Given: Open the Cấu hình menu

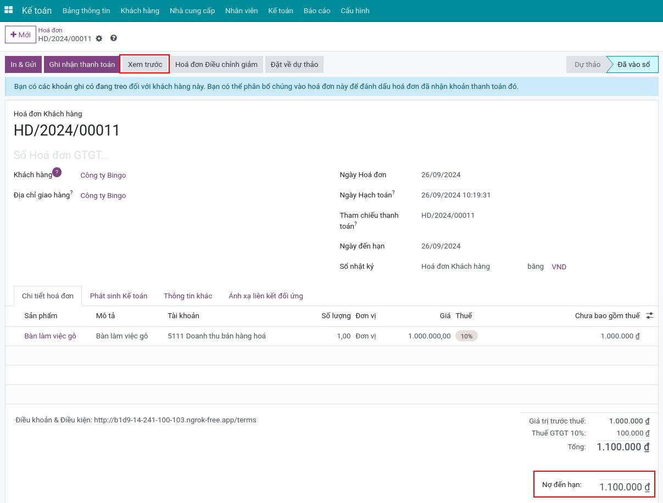Looking at the screenshot, I should (355, 10).
